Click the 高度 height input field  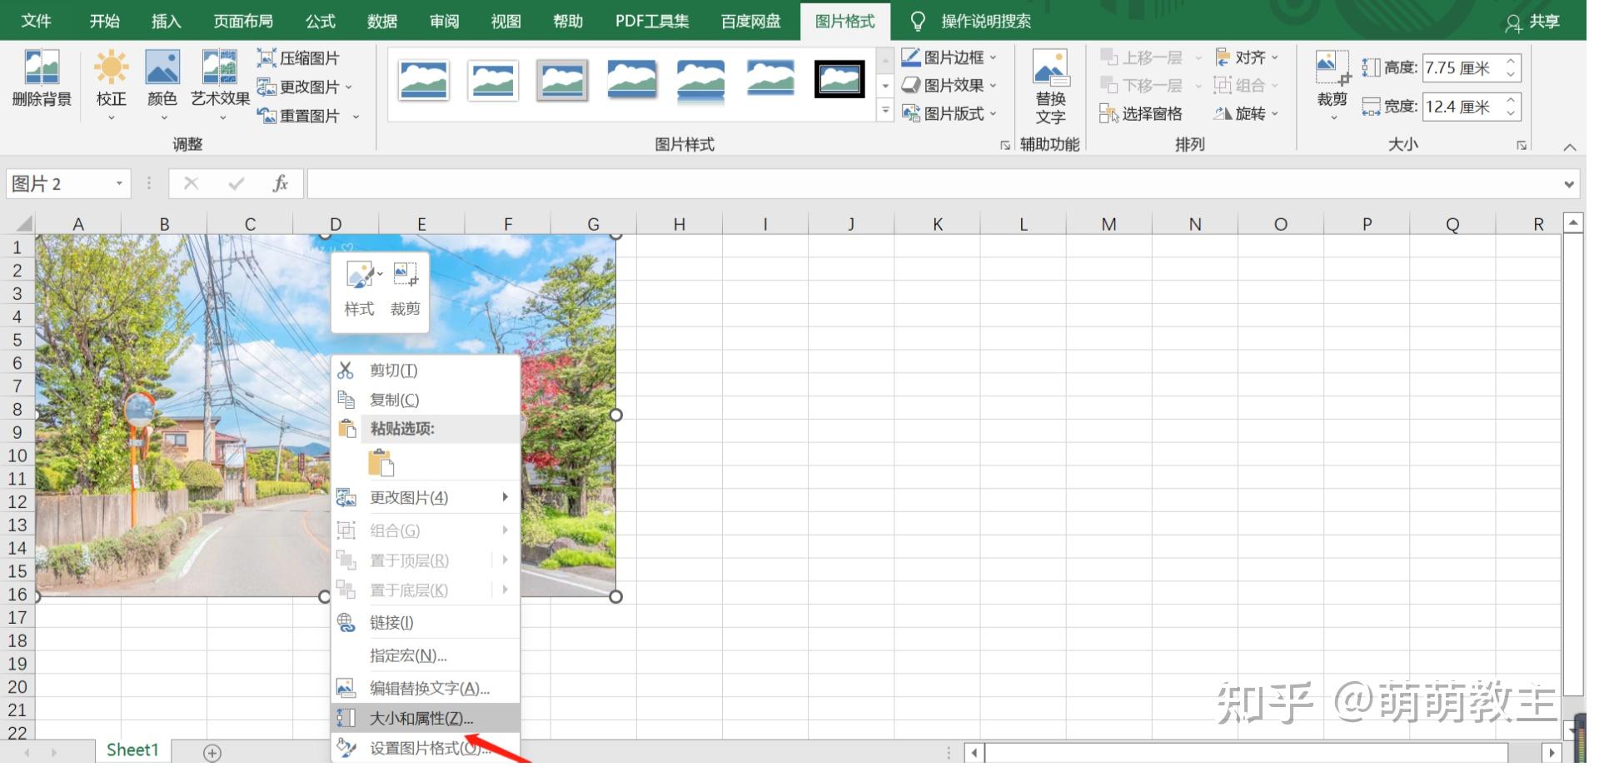click(1462, 67)
